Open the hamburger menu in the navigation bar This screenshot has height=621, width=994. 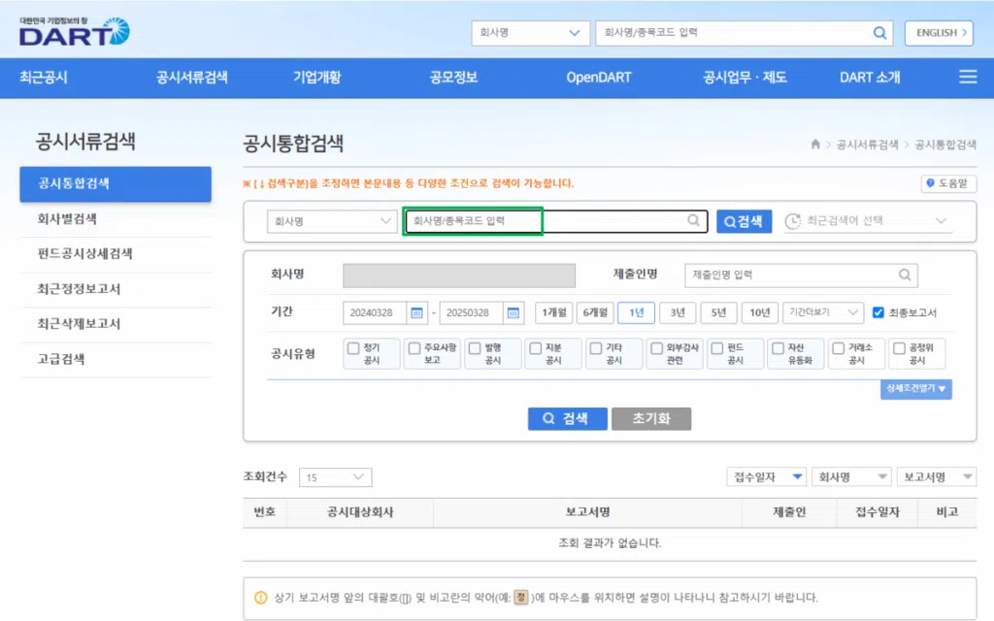(x=968, y=77)
